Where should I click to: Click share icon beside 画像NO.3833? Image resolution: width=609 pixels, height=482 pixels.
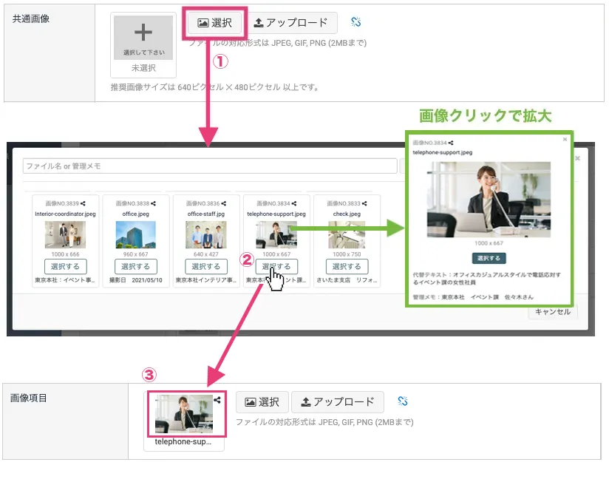tap(364, 203)
